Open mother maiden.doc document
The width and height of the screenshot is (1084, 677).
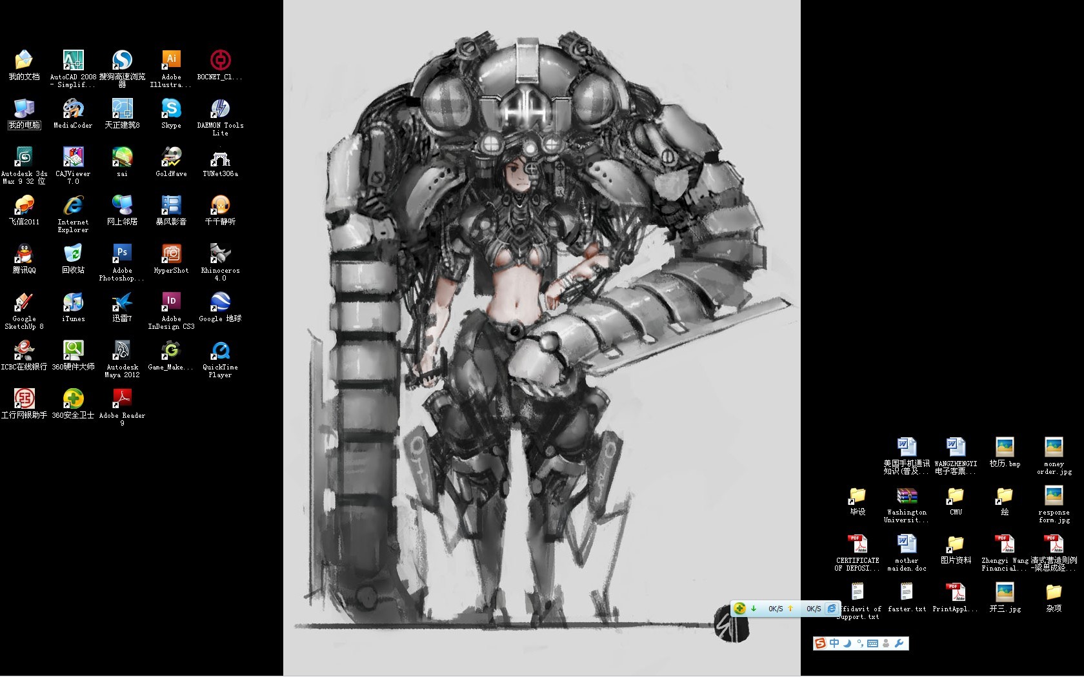click(x=907, y=552)
